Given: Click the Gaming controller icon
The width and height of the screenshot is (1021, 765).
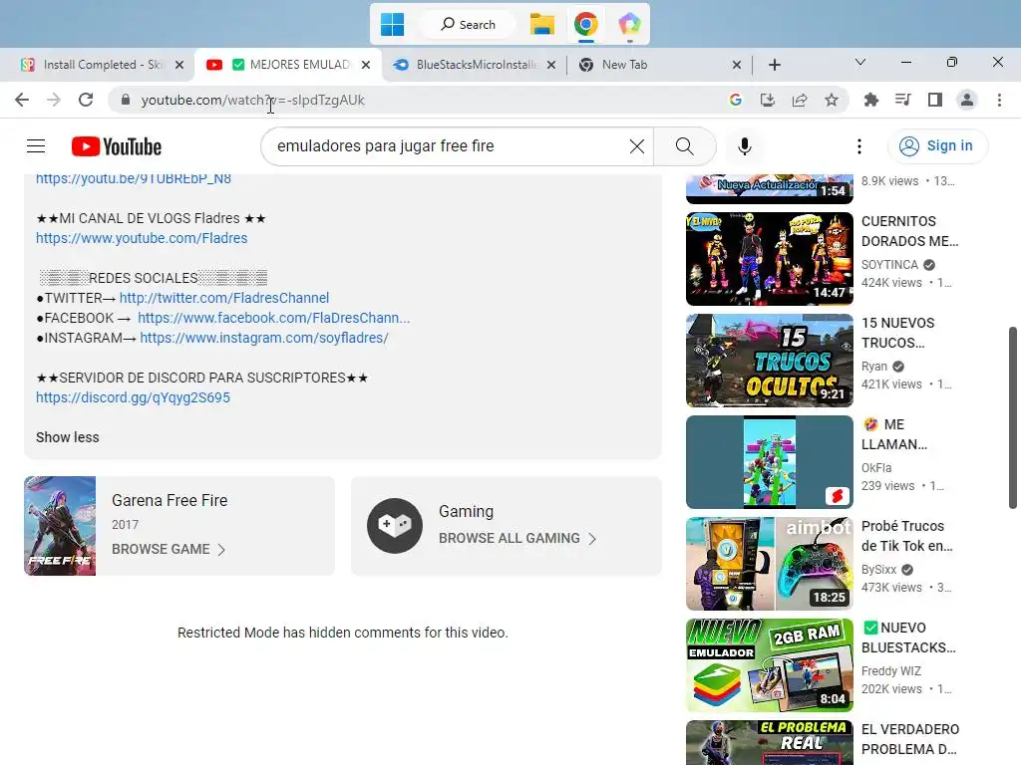Looking at the screenshot, I should [395, 526].
